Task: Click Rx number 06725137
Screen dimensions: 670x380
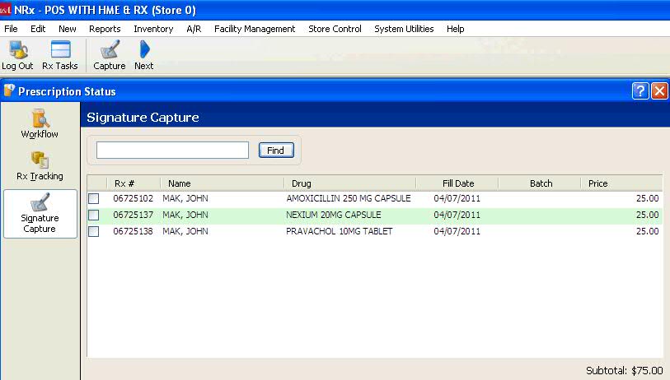Action: click(x=133, y=215)
